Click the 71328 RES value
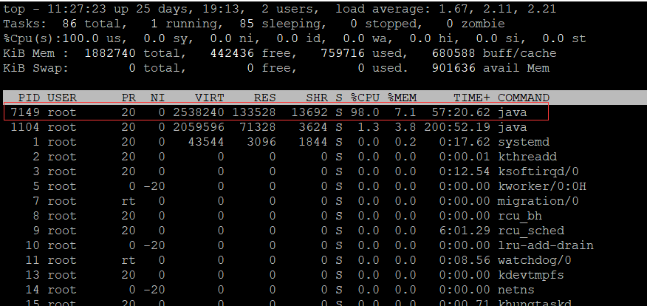 [258, 127]
